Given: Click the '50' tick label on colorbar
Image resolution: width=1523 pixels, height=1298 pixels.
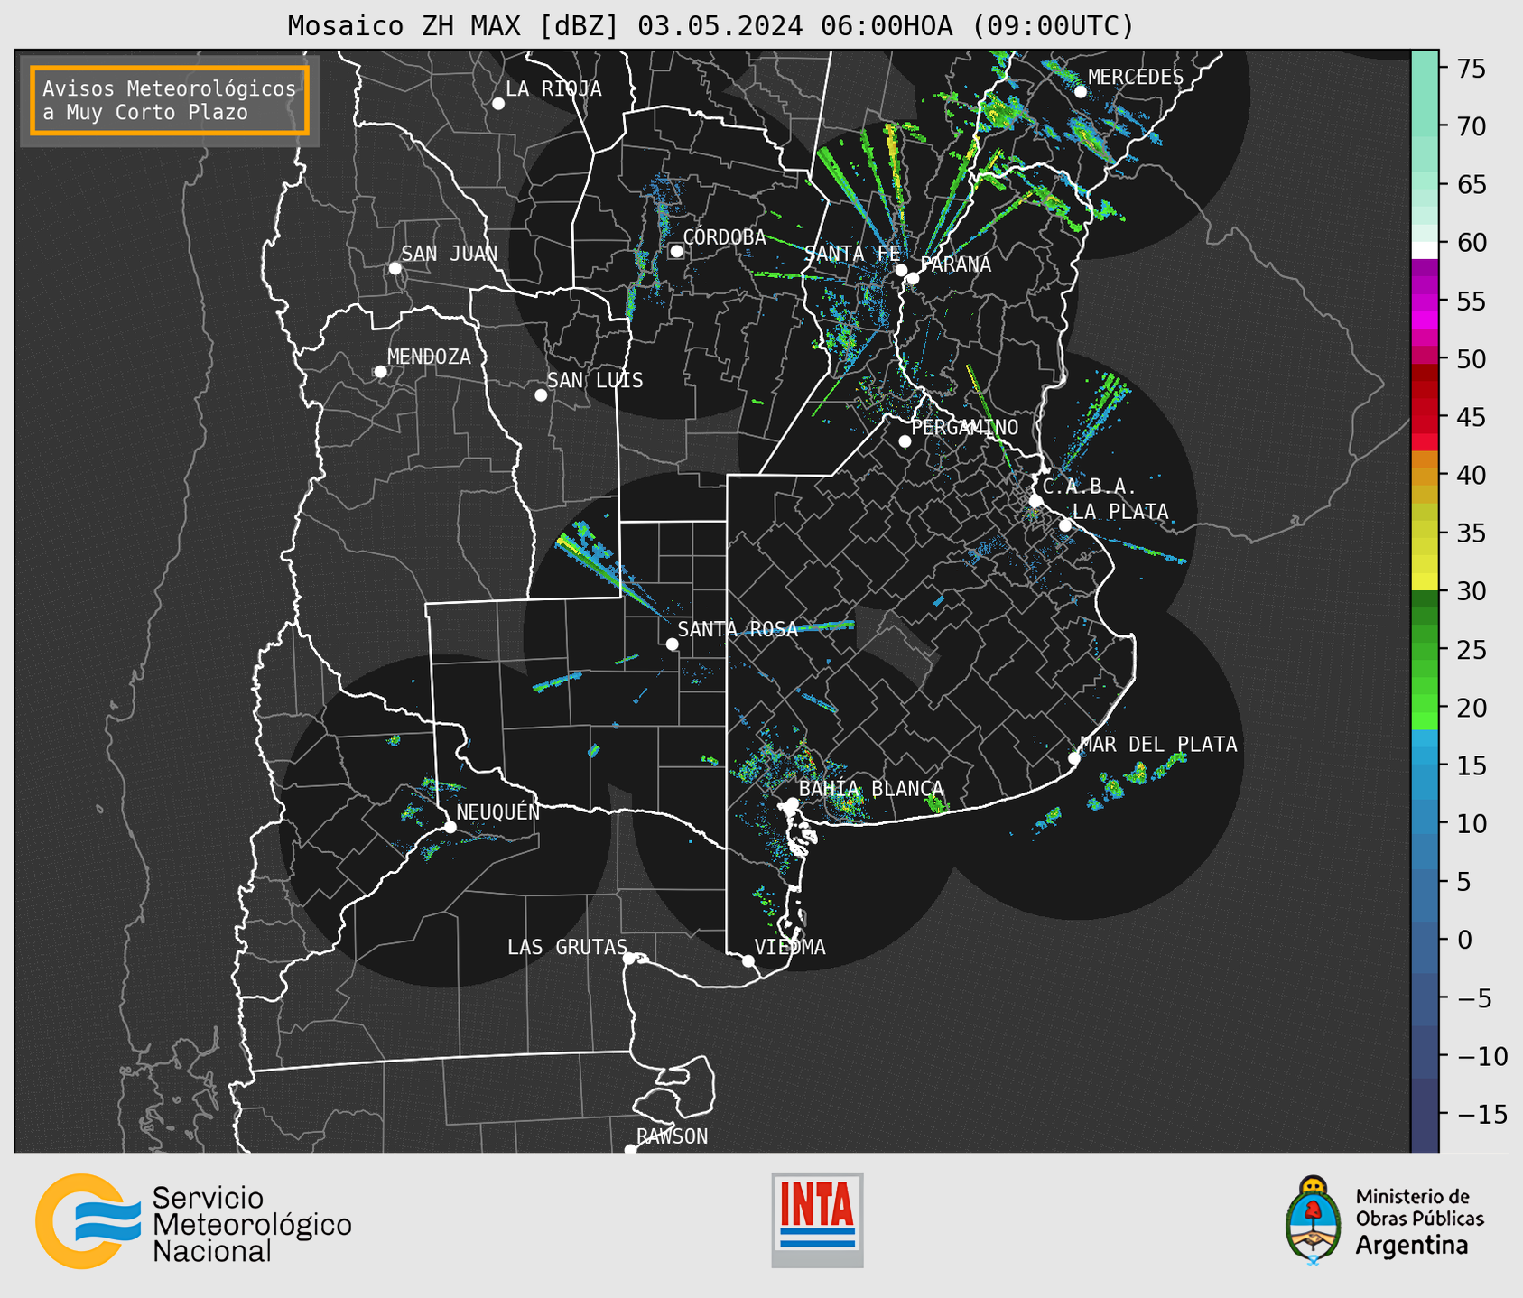Looking at the screenshot, I should (x=1472, y=359).
